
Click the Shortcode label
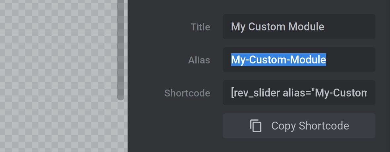point(187,93)
